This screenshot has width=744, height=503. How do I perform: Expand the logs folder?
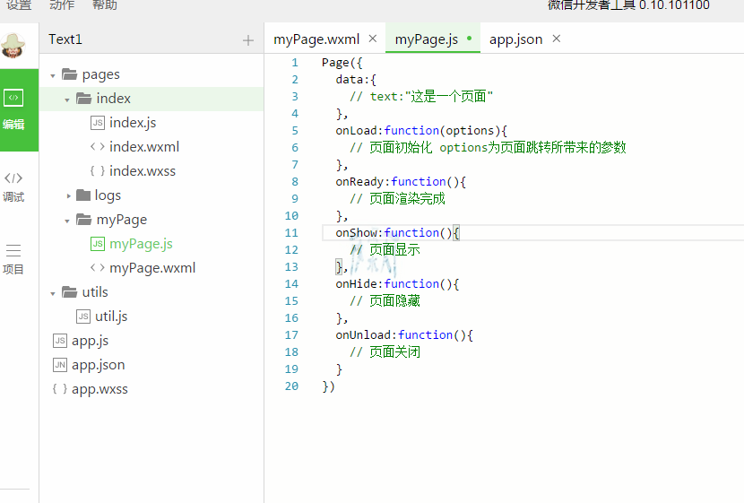pyautogui.click(x=69, y=195)
